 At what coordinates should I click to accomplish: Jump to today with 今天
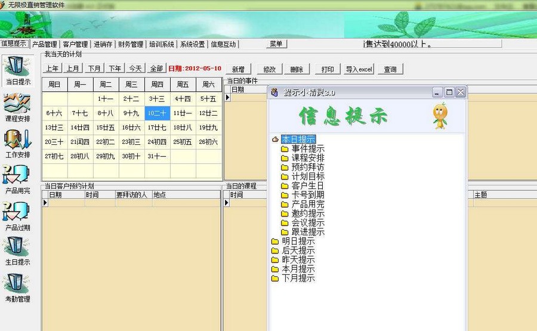(x=135, y=69)
